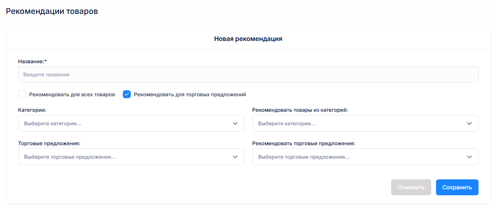Click the 'Рекомендовать для торговых предложений' label text
The width and height of the screenshot is (496, 208).
pyautogui.click(x=190, y=95)
